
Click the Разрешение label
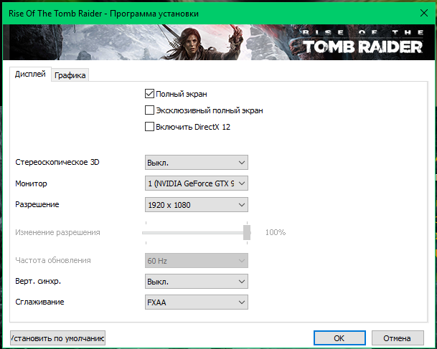coord(37,204)
